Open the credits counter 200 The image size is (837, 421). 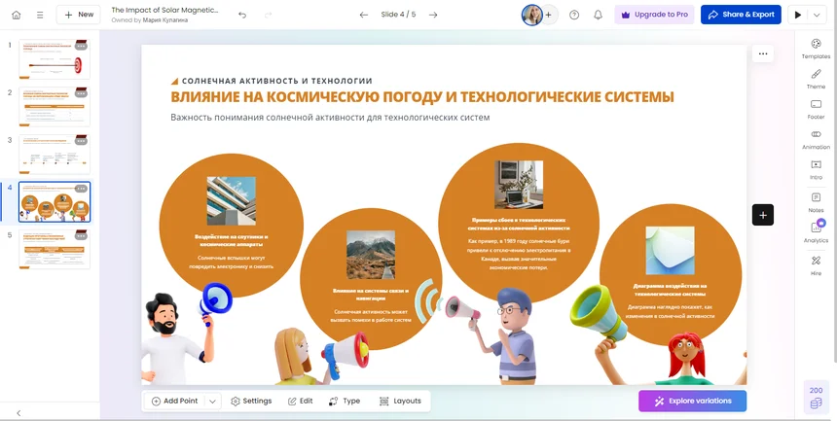(x=817, y=398)
